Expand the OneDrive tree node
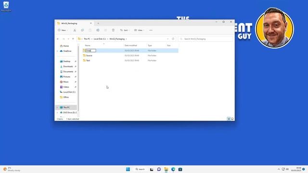Viewport: 308px width, 173px height. (57, 51)
